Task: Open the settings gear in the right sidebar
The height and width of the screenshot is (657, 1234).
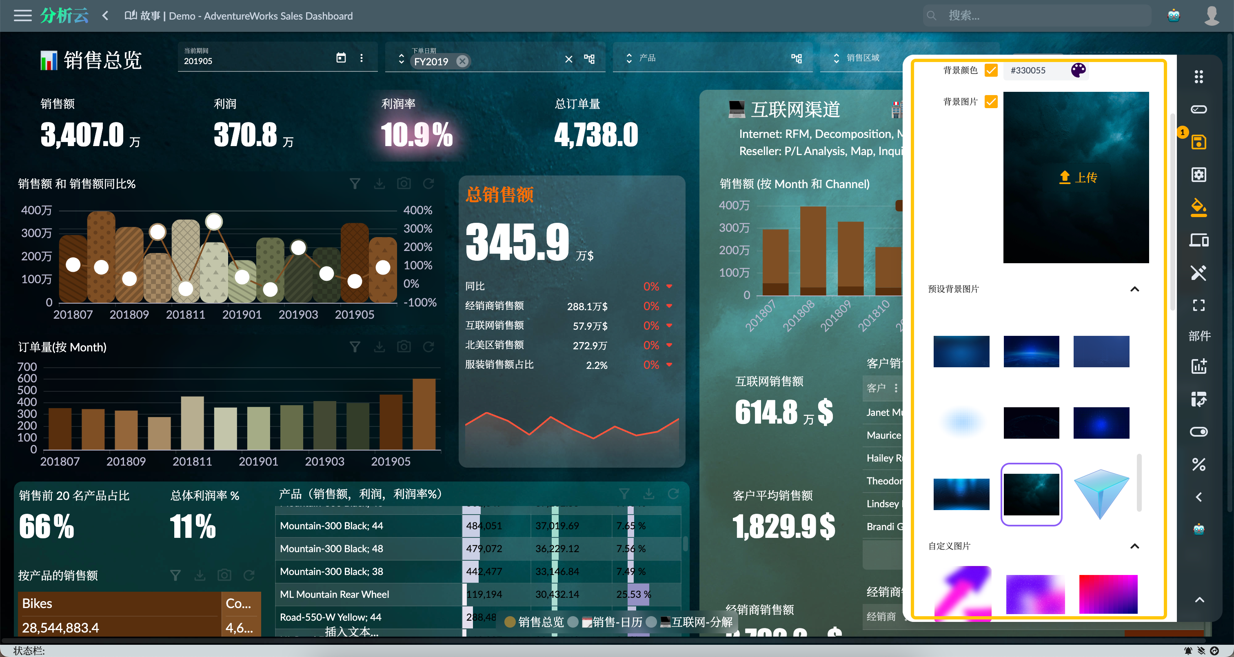Action: [x=1199, y=174]
